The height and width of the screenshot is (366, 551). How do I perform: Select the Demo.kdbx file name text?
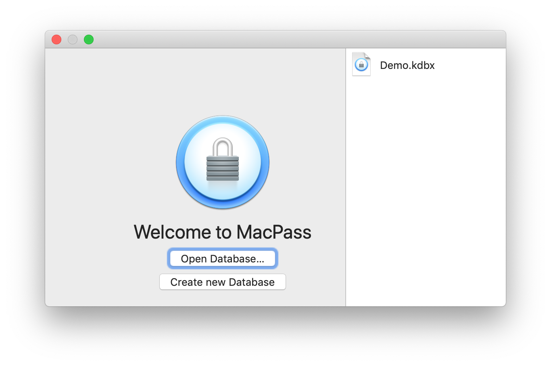pyautogui.click(x=407, y=65)
